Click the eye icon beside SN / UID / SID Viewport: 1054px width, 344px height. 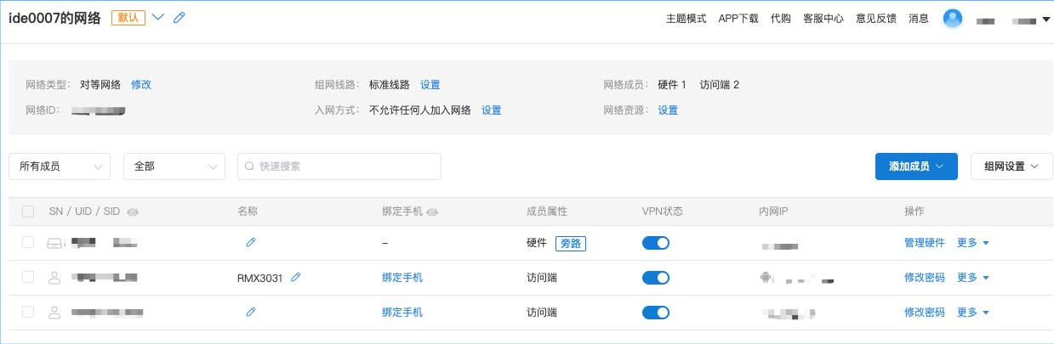pyautogui.click(x=133, y=211)
